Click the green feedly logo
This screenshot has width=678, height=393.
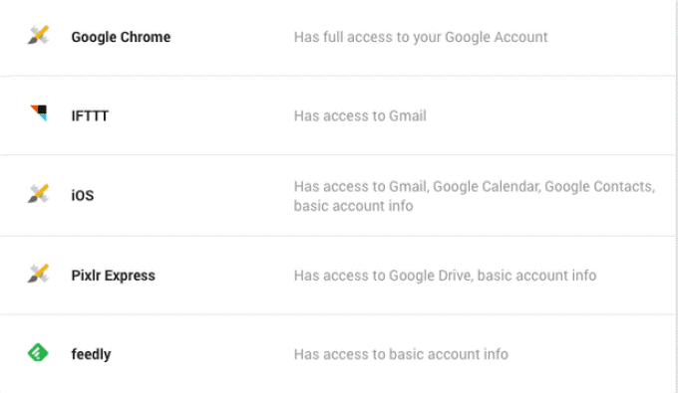coord(38,352)
